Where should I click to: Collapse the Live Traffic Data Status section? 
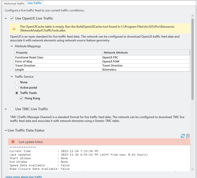point(6,131)
